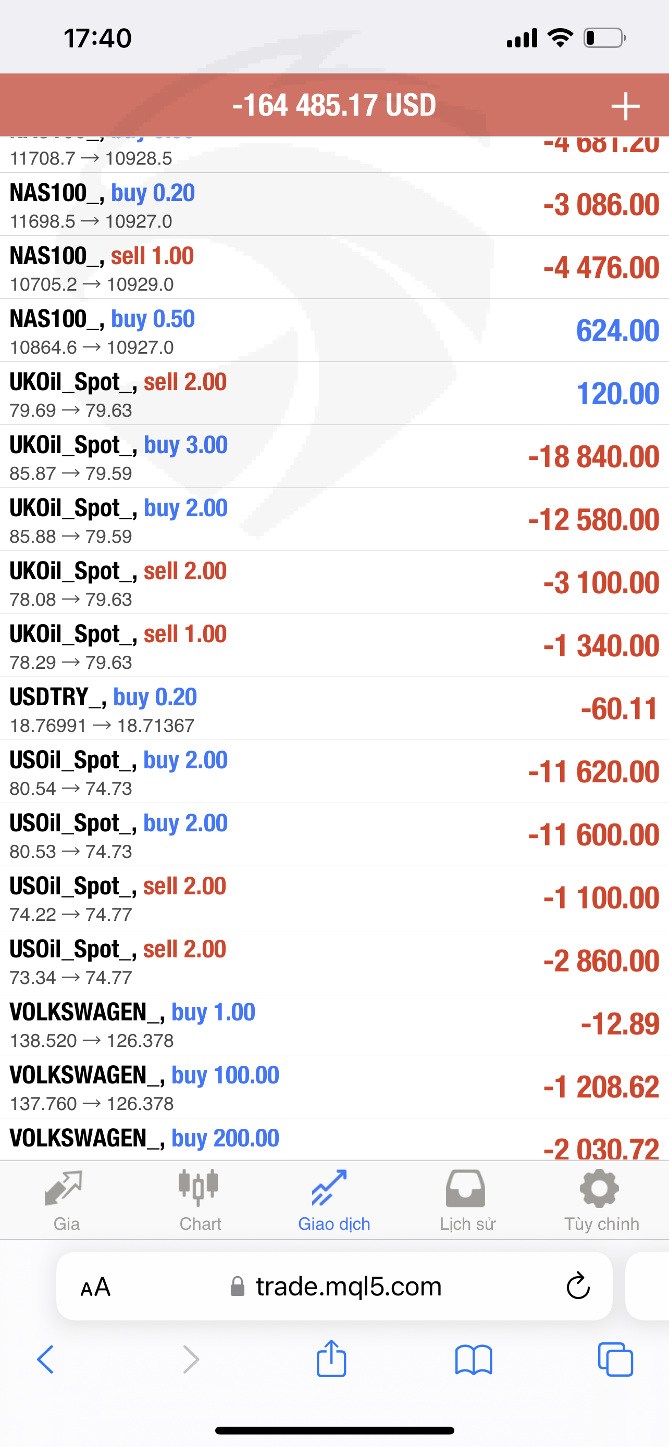Viewport: 669px width, 1447px height.
Task: Select USOil_Spot_ sell 2.00 at 73.34
Action: (x=334, y=961)
